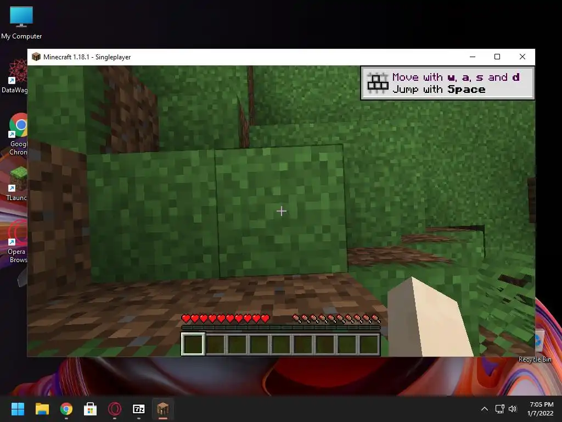Maximize the Minecraft window

click(497, 57)
